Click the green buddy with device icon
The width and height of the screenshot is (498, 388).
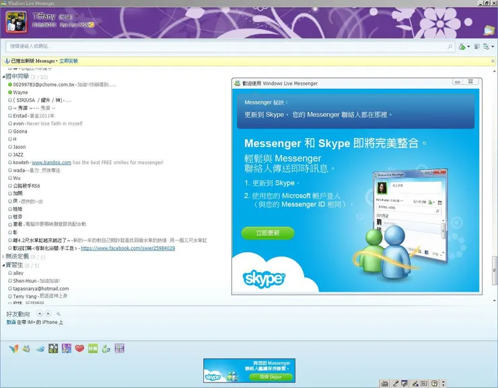click(106, 348)
